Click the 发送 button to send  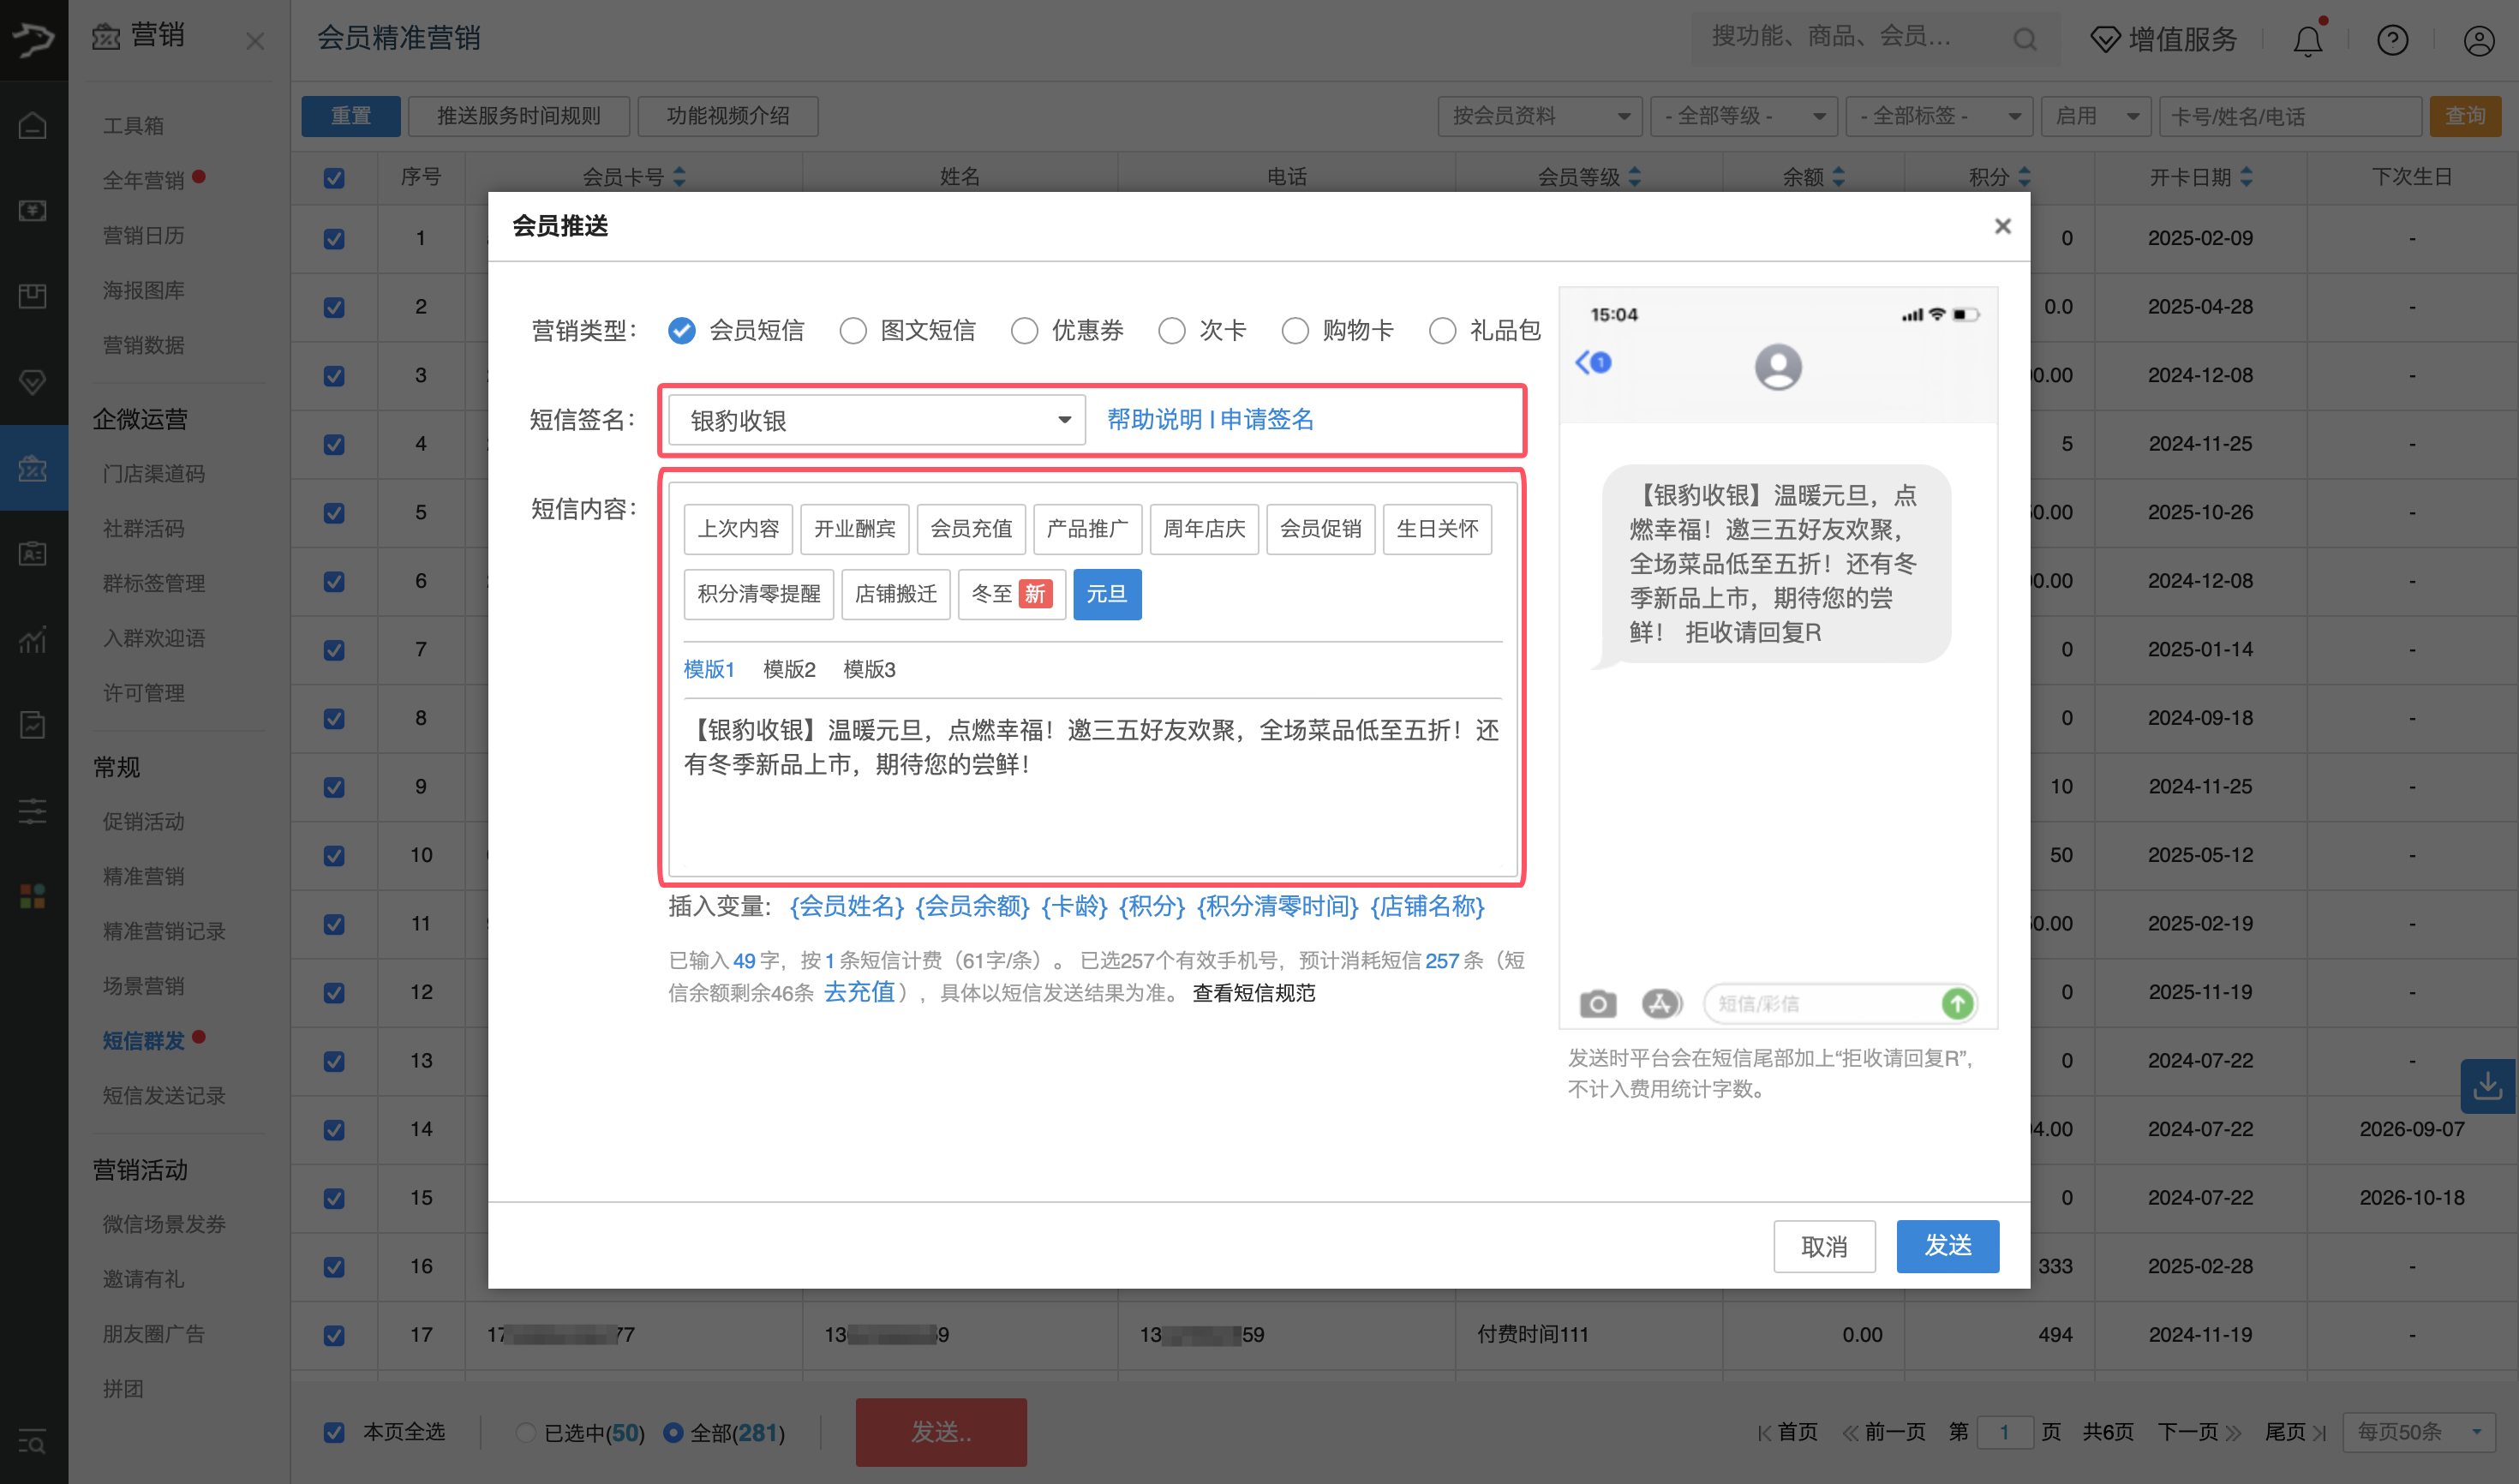click(1946, 1246)
